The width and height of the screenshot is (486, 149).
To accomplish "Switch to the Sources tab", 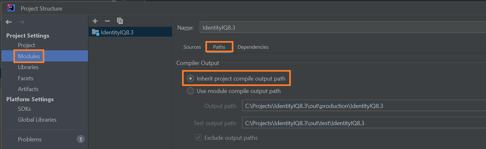I will pos(192,47).
